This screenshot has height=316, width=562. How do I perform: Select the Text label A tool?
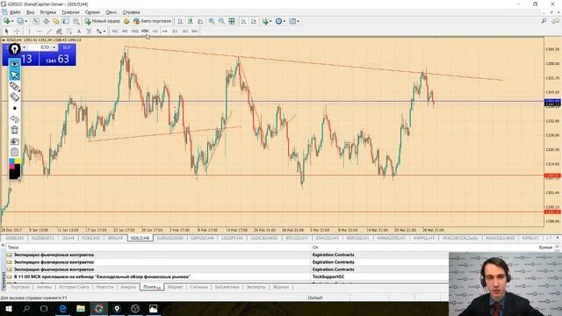point(79,32)
